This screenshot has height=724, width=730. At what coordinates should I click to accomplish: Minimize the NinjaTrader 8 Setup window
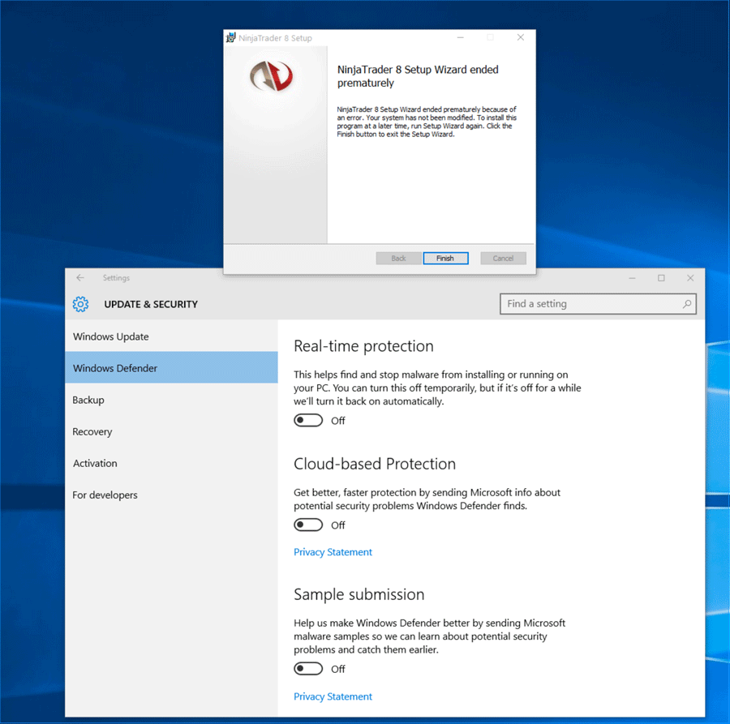click(x=461, y=37)
